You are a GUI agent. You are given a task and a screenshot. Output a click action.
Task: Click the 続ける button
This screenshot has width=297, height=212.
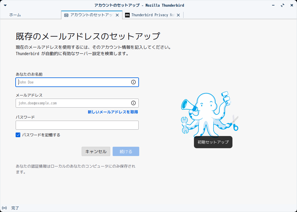[126, 151]
